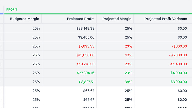This screenshot has height=108, width=192.
Task: Select the Budgeted Margin column header
Action: click(25, 19)
